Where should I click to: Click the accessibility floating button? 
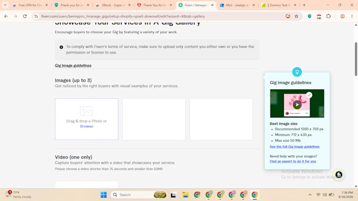pos(339,175)
